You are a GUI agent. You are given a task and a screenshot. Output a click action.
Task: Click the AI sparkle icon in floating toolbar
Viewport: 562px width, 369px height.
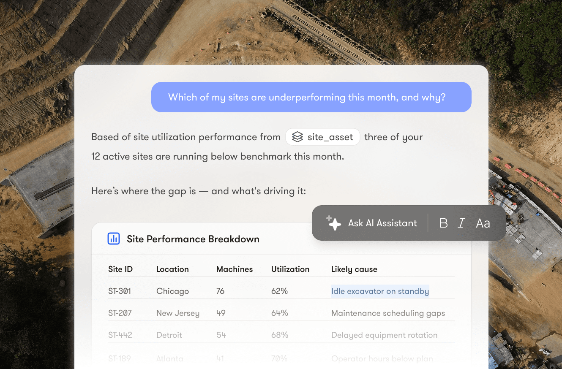click(334, 223)
